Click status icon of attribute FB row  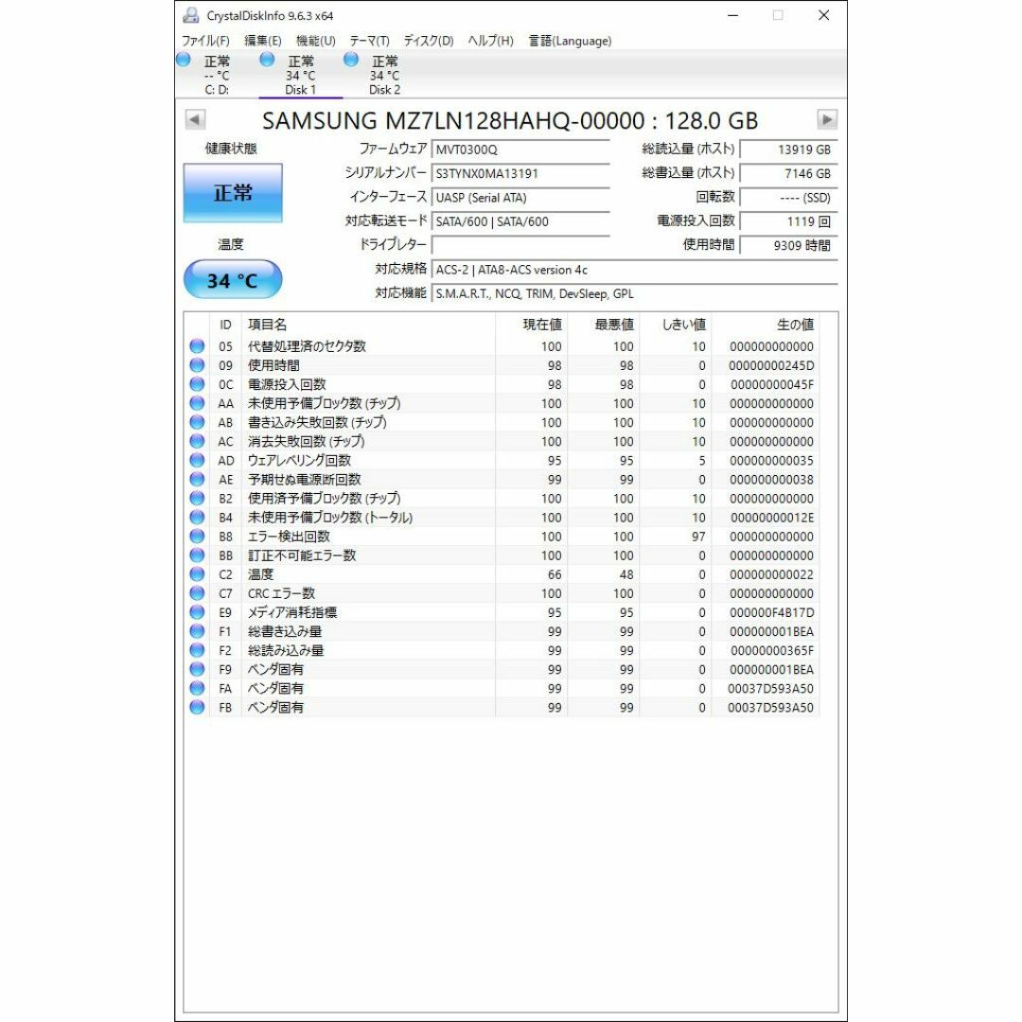coord(197,707)
